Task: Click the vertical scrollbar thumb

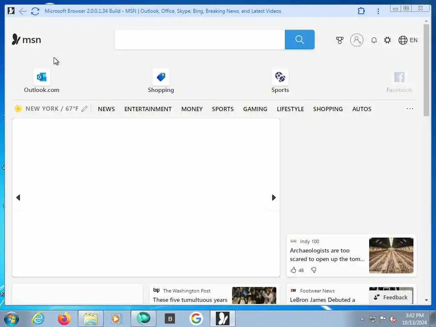Action: coord(426,70)
